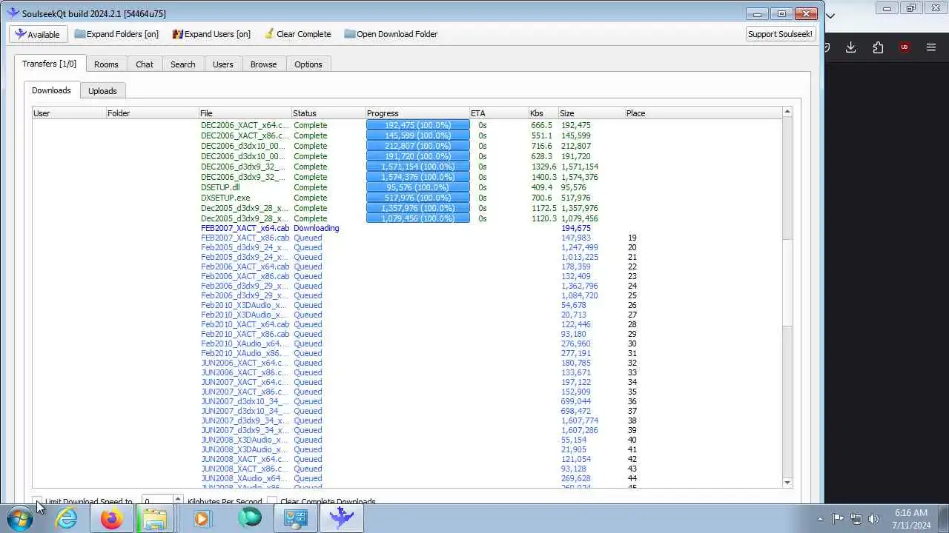Toggle the Available status button

[38, 34]
